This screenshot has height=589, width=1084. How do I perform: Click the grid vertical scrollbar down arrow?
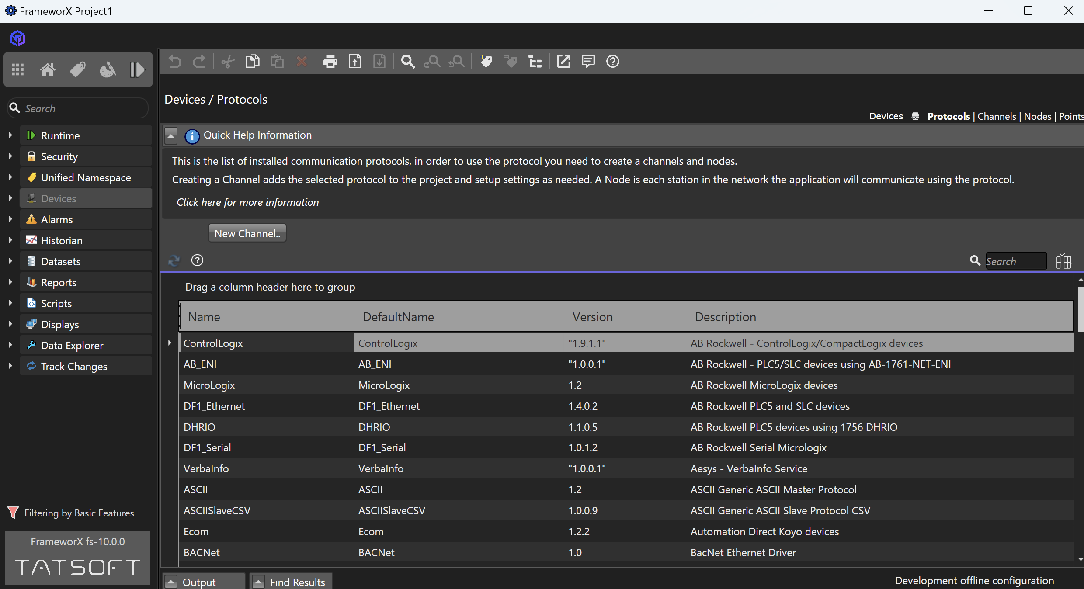[1081, 559]
